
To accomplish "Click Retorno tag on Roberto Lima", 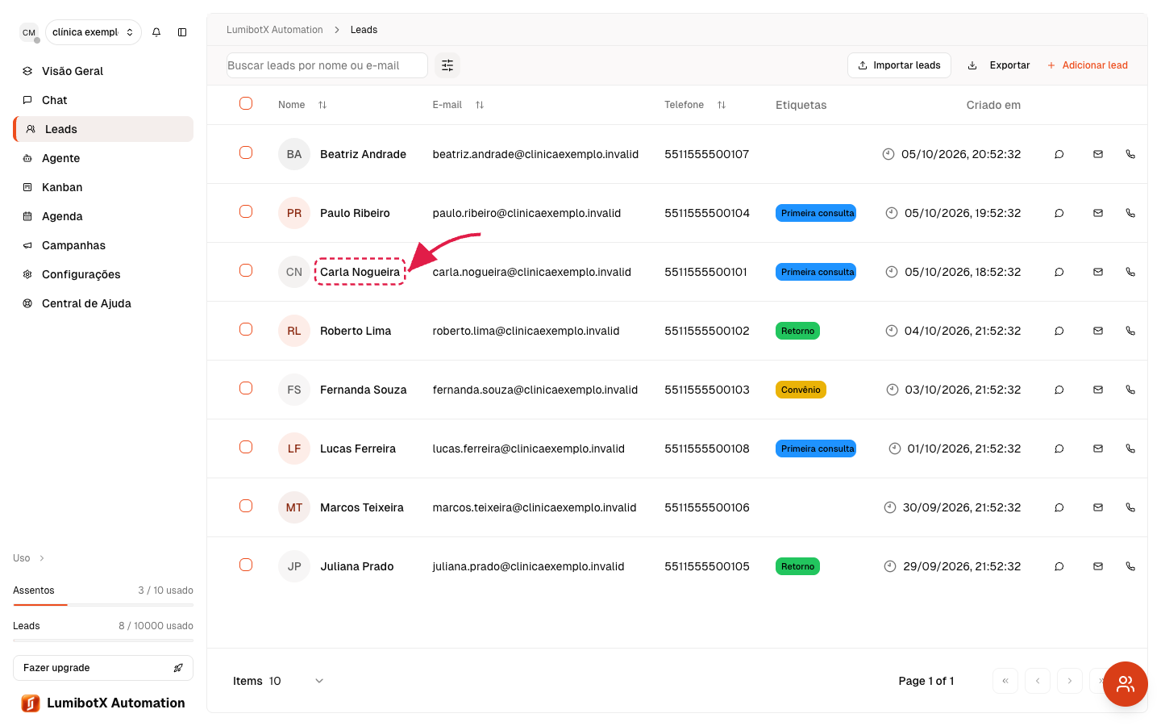I will [x=797, y=331].
